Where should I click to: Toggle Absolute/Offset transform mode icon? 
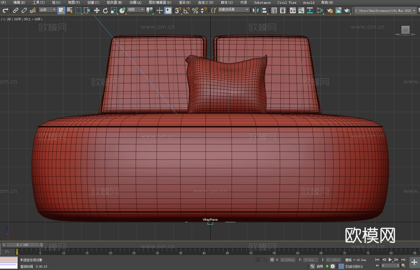[x=272, y=260]
